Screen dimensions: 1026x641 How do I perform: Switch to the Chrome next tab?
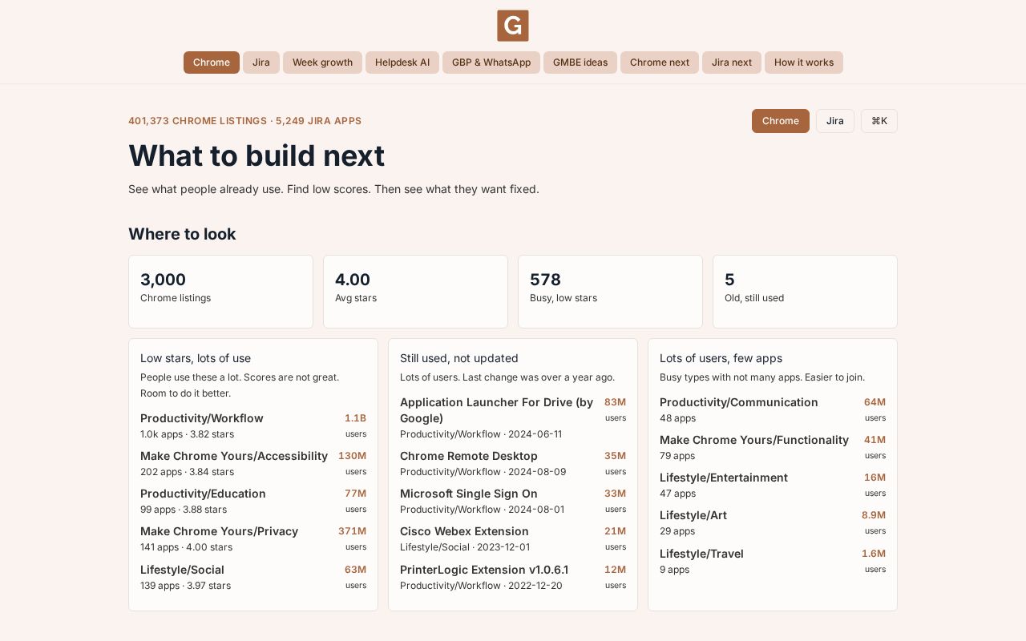click(660, 62)
